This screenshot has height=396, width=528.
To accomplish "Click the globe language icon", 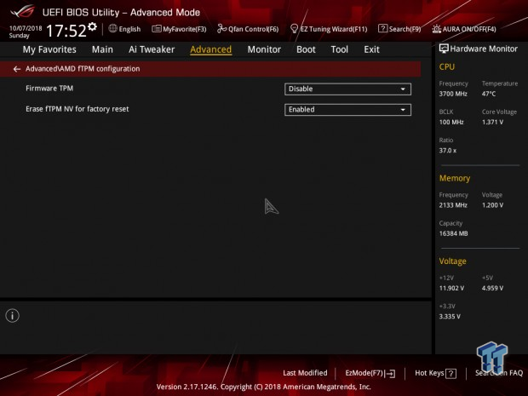I will tap(112, 29).
